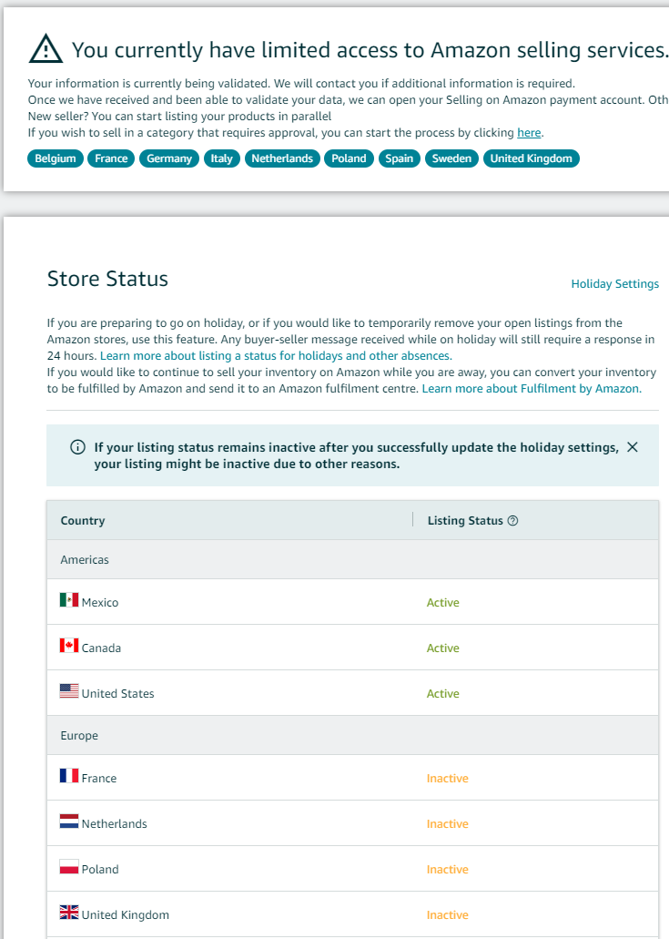Click the Netherlands country name in table
The image size is (669, 939).
[x=115, y=824]
